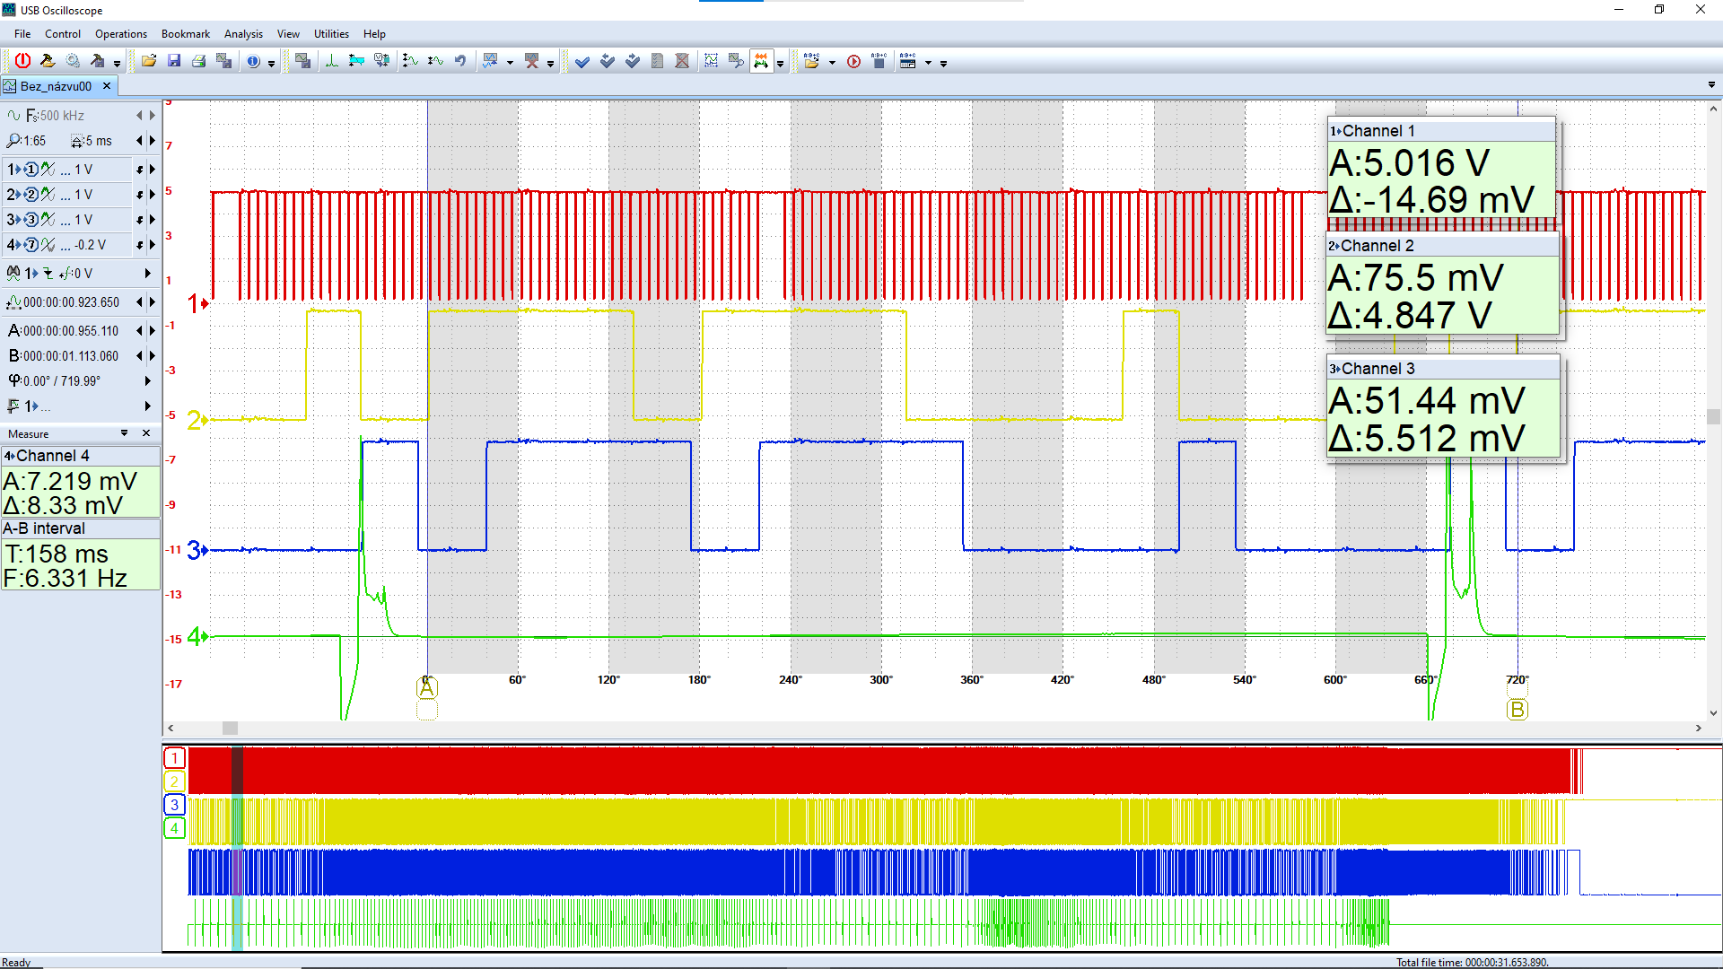Click the open file folder icon
1723x969 pixels.
[x=149, y=61]
